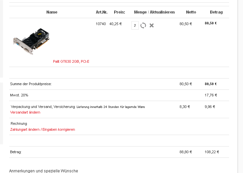Screen dimensions: 243x173
Task: Open the Palit GT630 2GB product link
Action: click(66, 61)
